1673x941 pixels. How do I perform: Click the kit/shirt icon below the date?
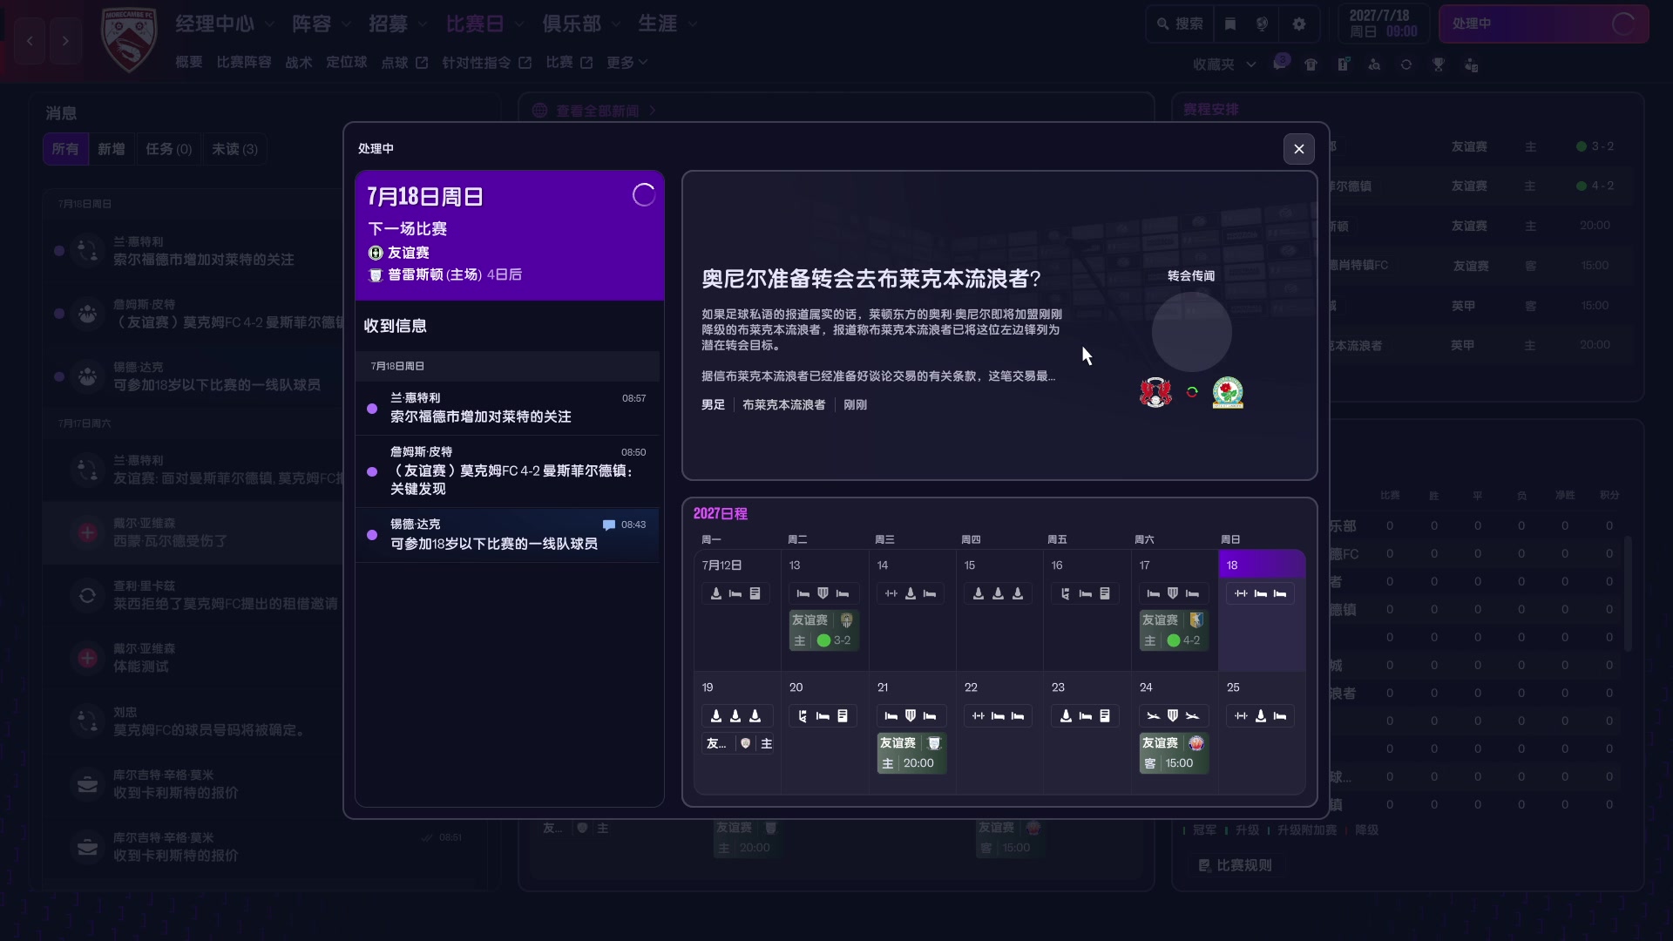click(x=1311, y=64)
